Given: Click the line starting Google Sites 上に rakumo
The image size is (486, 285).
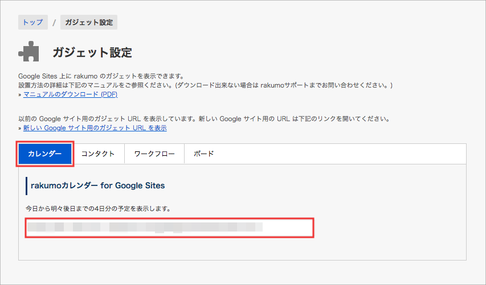Looking at the screenshot, I should pyautogui.click(x=101, y=76).
